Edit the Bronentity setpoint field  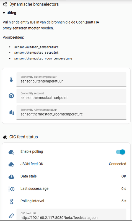click(71, 96)
